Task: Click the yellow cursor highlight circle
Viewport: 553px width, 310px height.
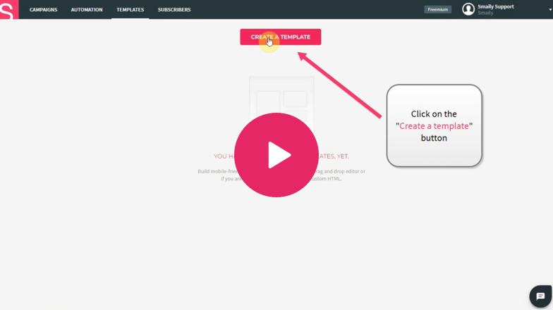Action: pyautogui.click(x=269, y=42)
